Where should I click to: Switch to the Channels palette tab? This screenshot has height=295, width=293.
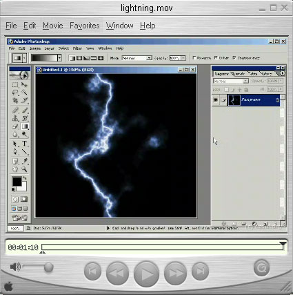click(239, 74)
